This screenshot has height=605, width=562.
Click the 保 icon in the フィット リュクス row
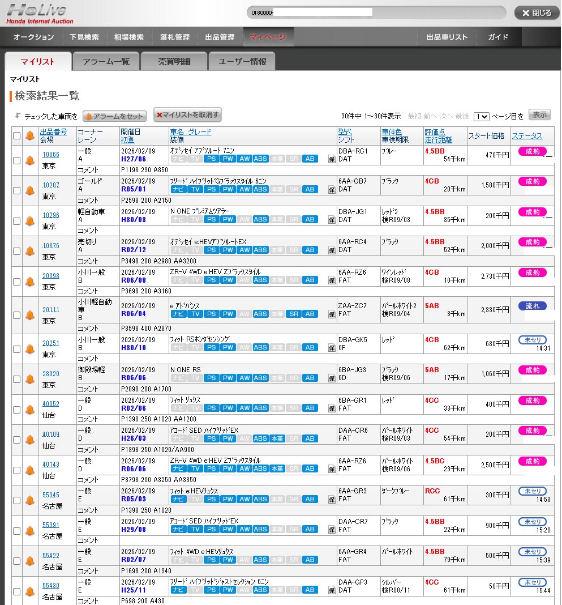[332, 408]
